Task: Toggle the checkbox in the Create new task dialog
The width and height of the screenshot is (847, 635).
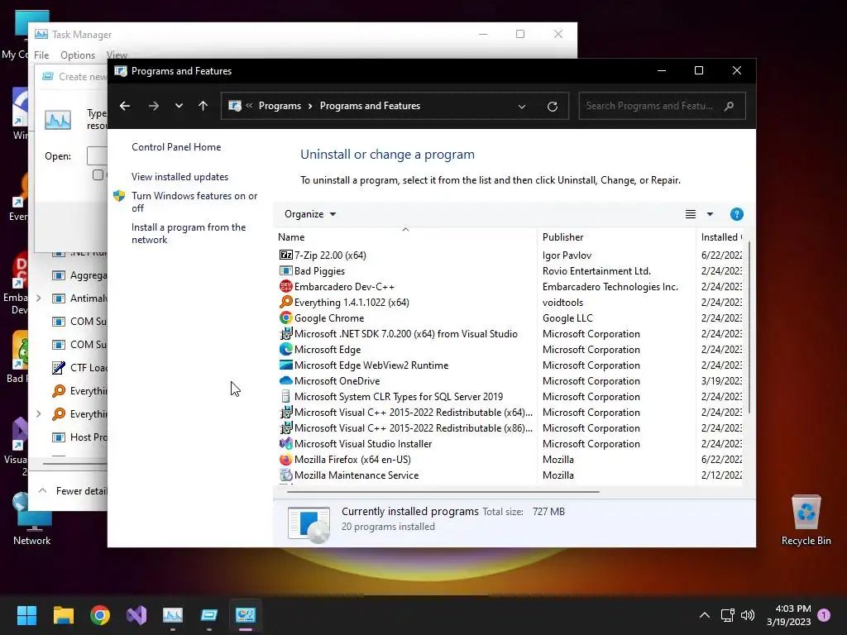Action: (x=98, y=174)
